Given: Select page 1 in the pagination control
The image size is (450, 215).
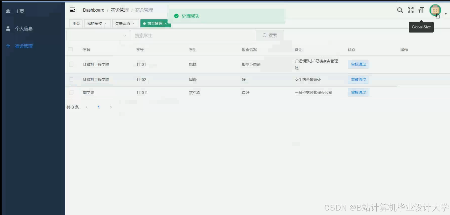Looking at the screenshot, I should point(98,107).
